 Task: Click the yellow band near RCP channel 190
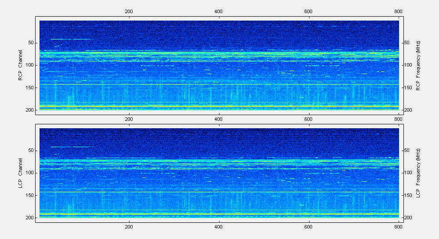[219, 106]
